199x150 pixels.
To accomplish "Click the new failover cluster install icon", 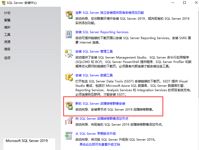I will [69, 106].
